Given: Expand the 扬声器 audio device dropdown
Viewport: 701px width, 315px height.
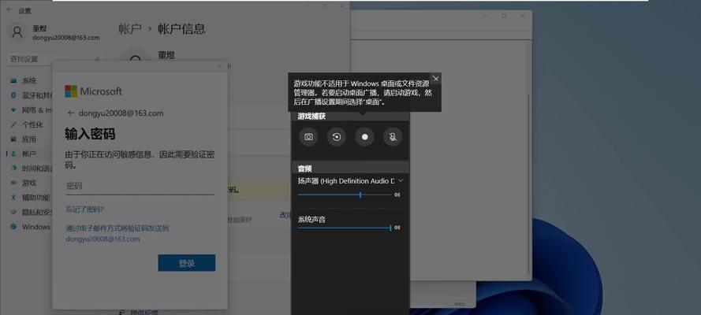Looking at the screenshot, I should (x=401, y=180).
